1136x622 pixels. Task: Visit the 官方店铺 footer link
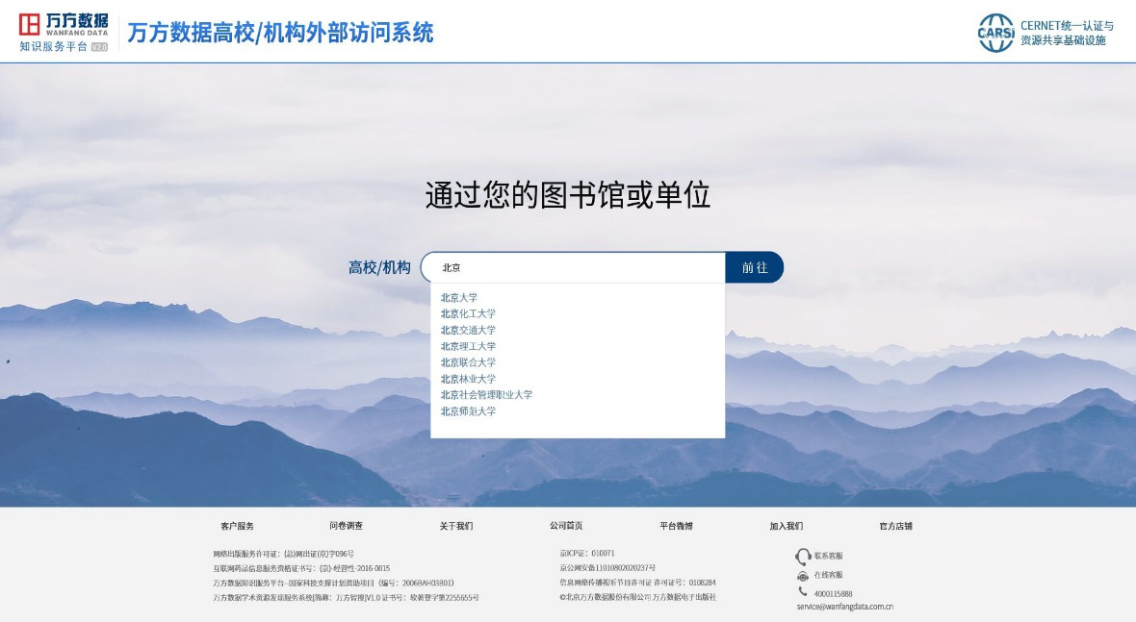(895, 526)
